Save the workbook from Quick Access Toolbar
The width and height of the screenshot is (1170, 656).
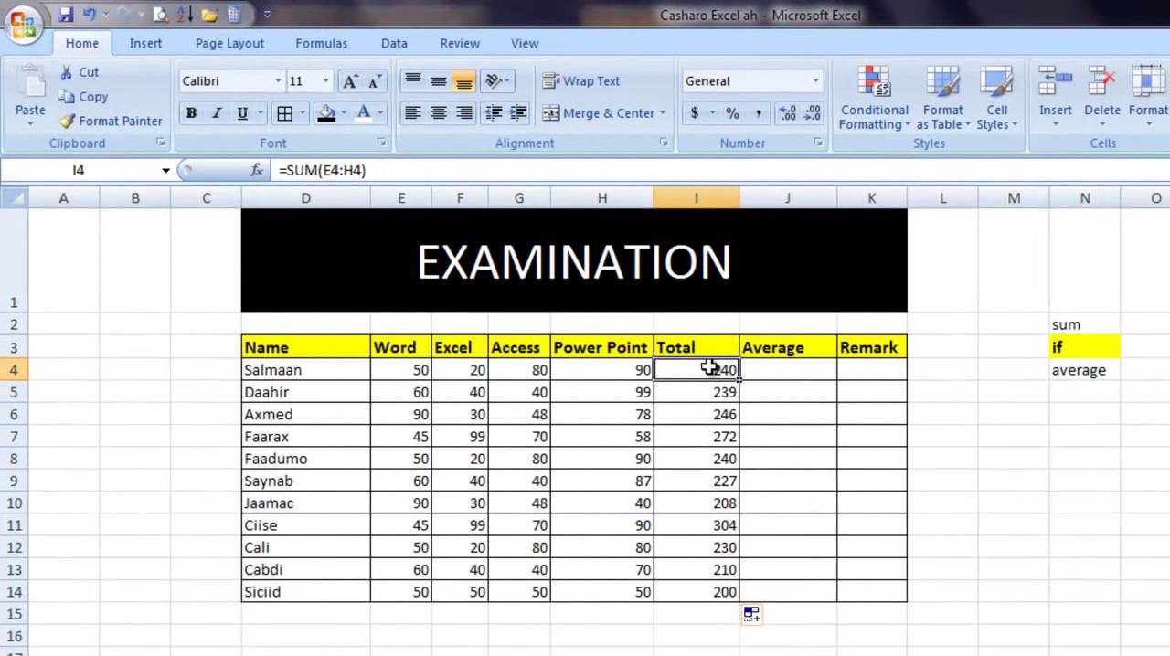pyautogui.click(x=65, y=15)
